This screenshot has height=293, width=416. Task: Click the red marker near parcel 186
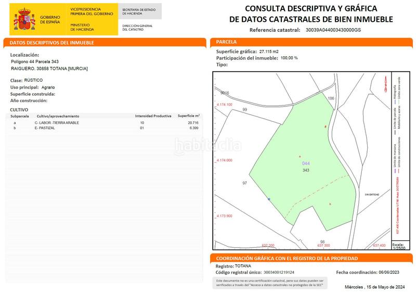click(326, 126)
